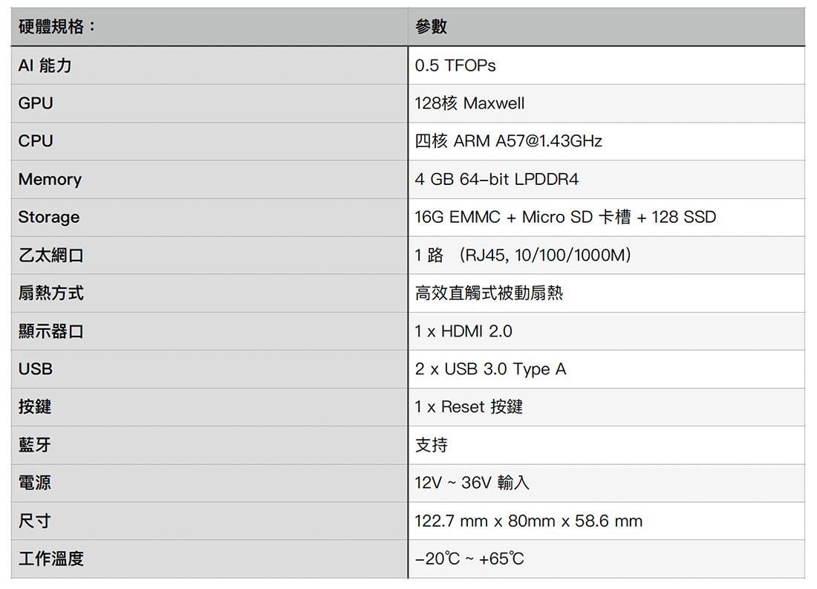The width and height of the screenshot is (817, 589).
Task: Select the 藍牙 row label
Action: pos(35,445)
